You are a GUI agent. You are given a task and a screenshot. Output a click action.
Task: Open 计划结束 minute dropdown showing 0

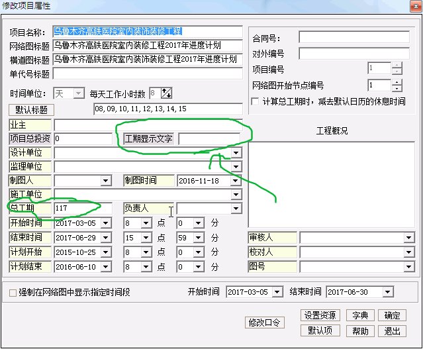click(x=199, y=267)
